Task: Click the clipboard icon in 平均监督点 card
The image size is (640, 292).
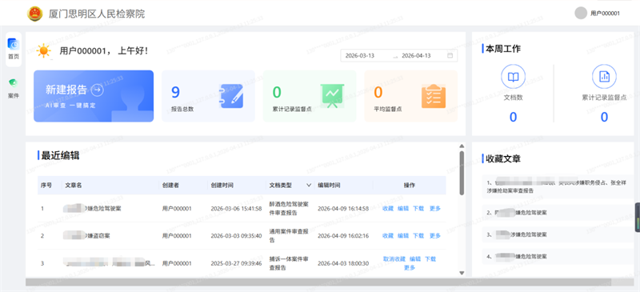Action: [434, 96]
